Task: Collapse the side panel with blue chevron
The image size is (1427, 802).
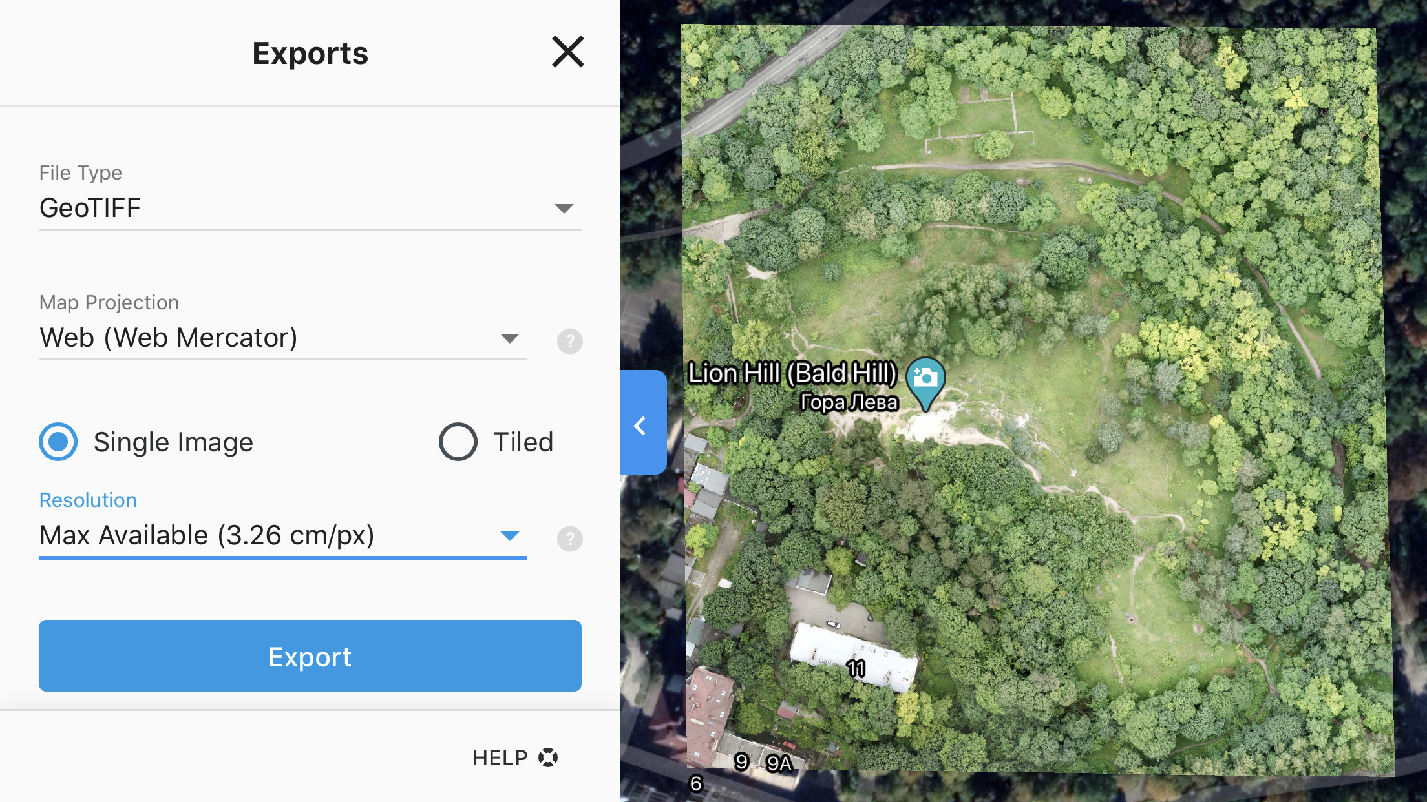Action: pyautogui.click(x=642, y=423)
